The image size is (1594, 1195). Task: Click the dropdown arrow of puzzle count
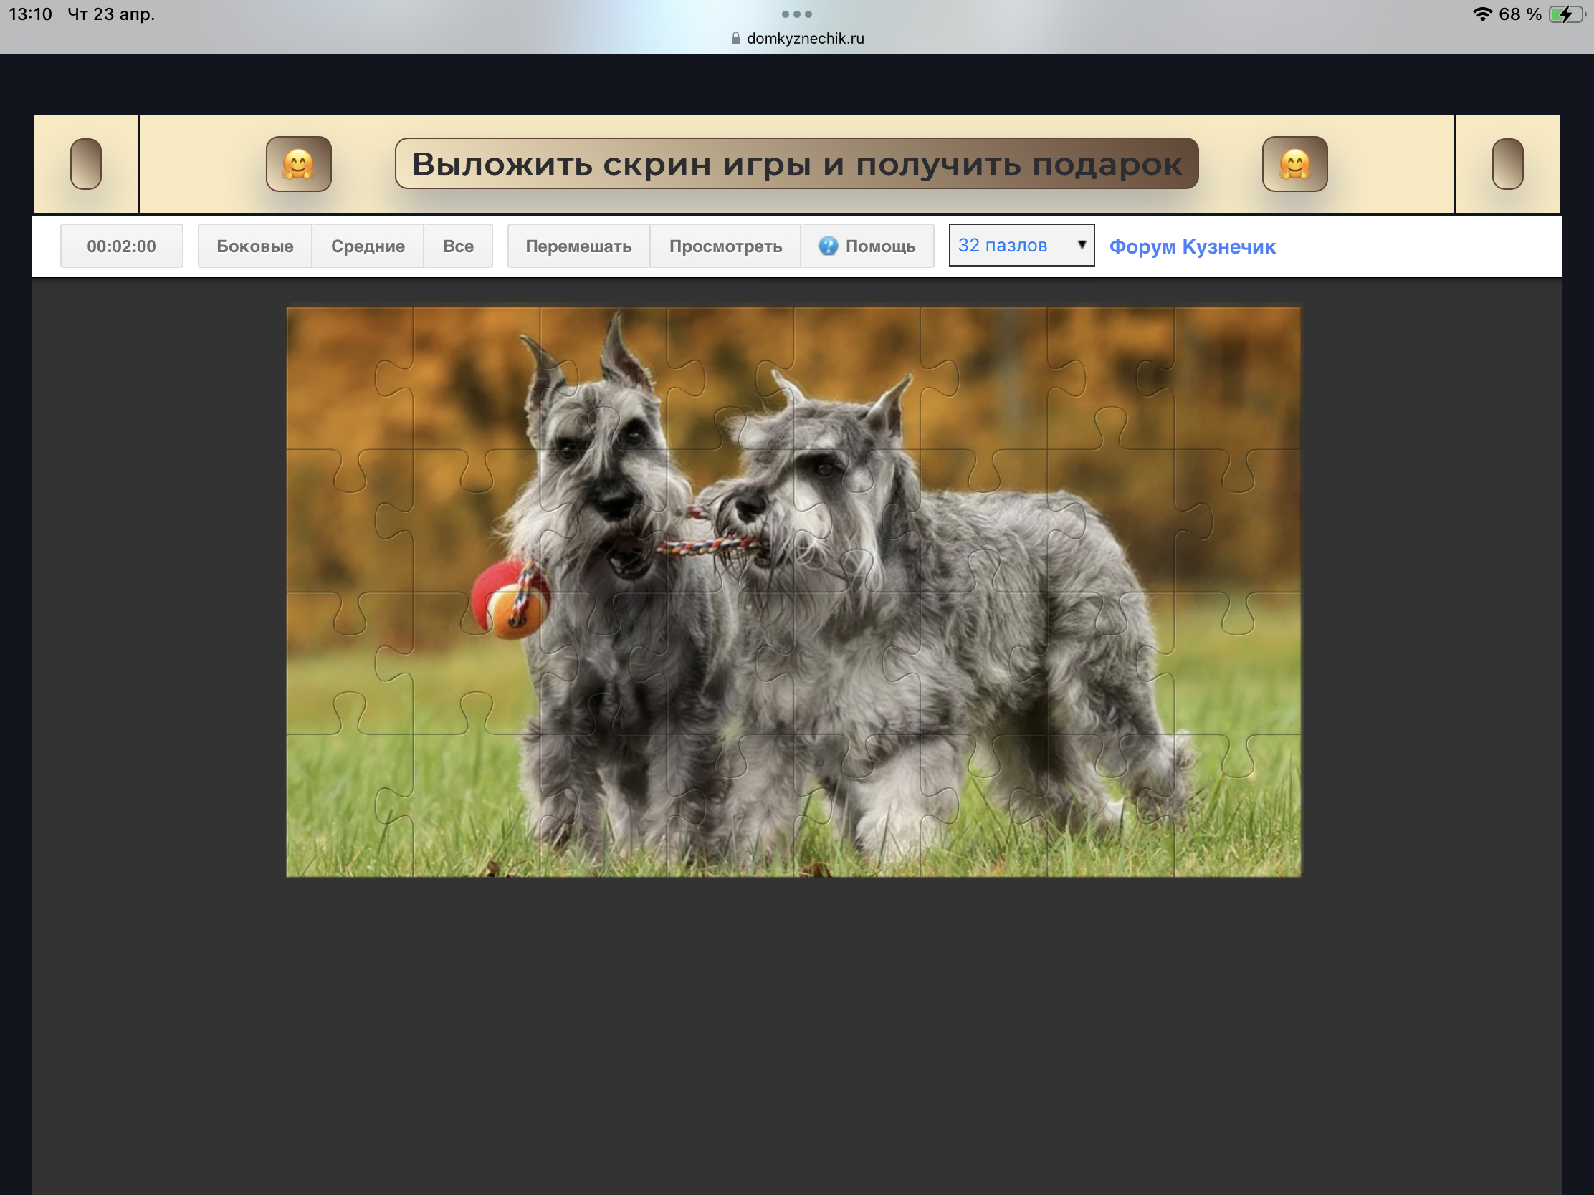[1081, 245]
